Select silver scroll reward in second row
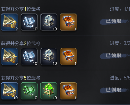The image size is (130, 105). (x=29, y=56)
